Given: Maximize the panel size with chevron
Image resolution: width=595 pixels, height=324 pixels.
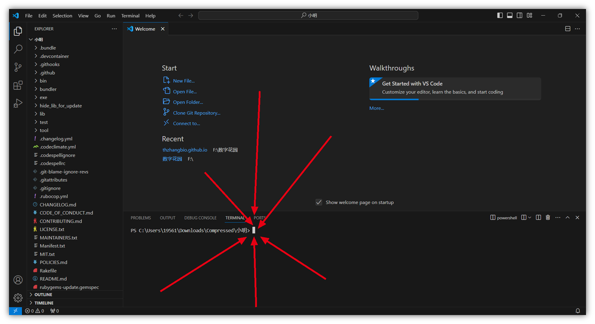Looking at the screenshot, I should pos(568,217).
